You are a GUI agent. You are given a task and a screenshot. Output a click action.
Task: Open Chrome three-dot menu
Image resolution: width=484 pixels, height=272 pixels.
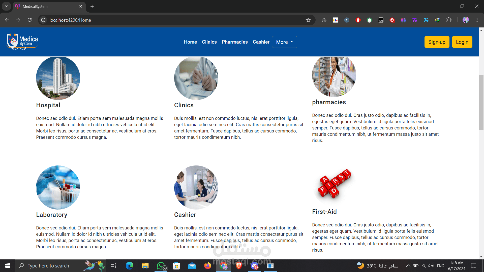pos(477,20)
